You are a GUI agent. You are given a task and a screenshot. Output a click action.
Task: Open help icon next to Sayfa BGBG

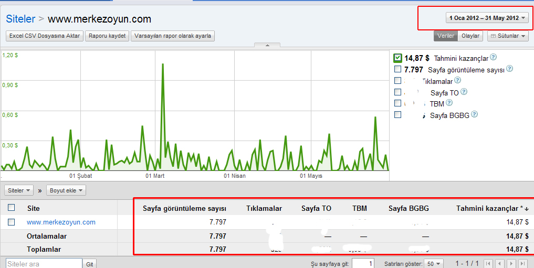point(474,115)
